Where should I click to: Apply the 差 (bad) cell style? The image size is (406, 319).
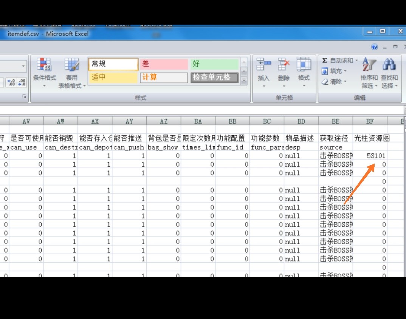click(164, 64)
